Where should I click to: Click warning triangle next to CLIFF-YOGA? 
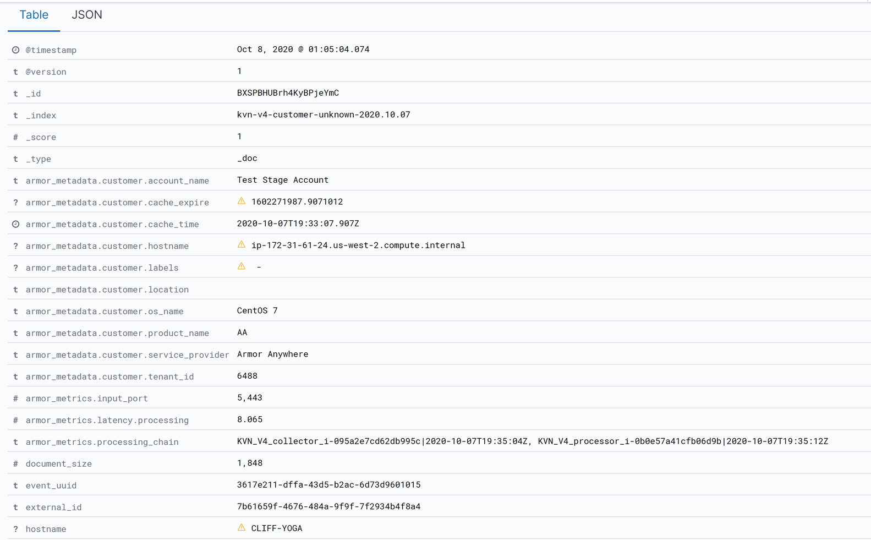[242, 528]
